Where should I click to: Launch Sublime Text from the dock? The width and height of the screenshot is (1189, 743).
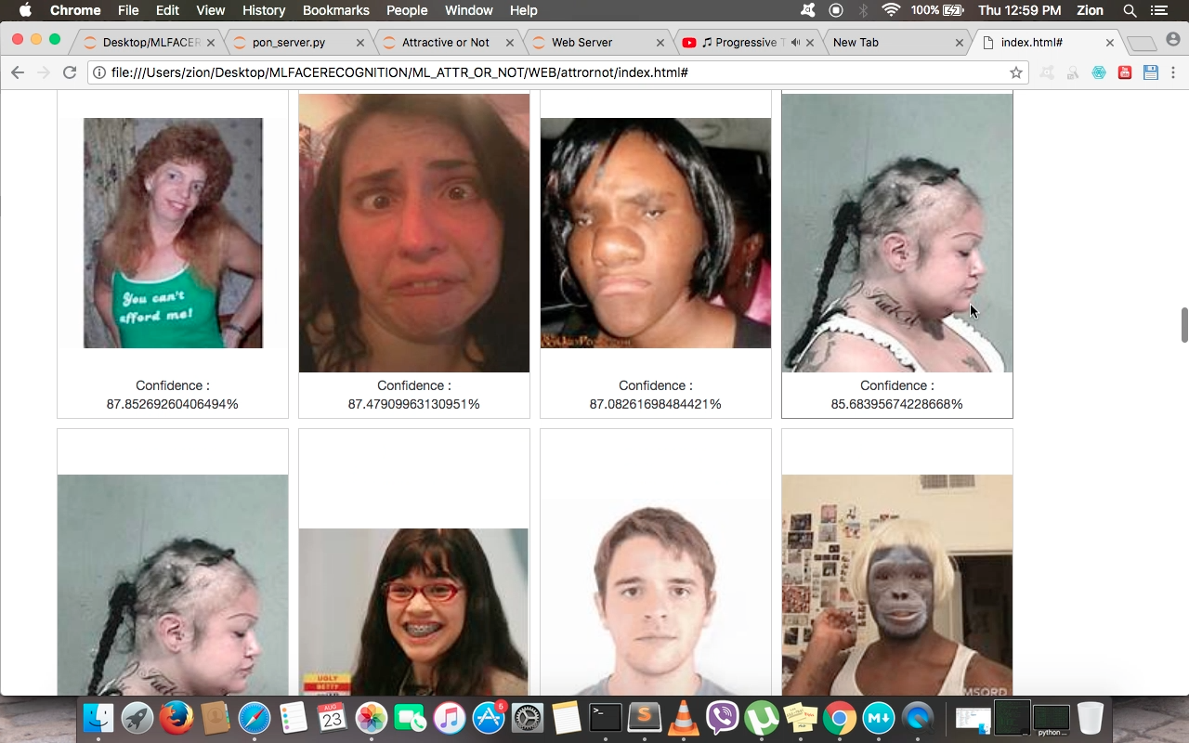click(644, 718)
